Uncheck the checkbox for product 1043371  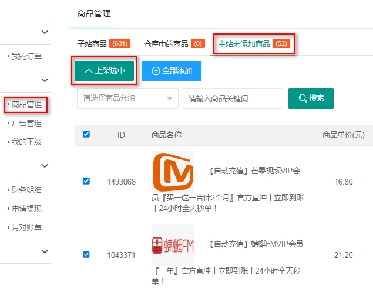point(86,254)
